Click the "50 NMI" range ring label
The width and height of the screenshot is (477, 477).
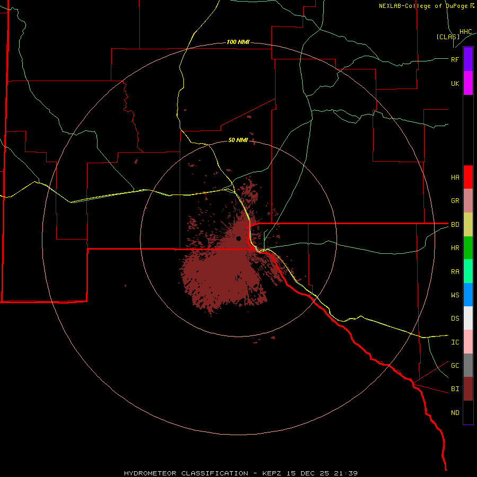tap(238, 140)
